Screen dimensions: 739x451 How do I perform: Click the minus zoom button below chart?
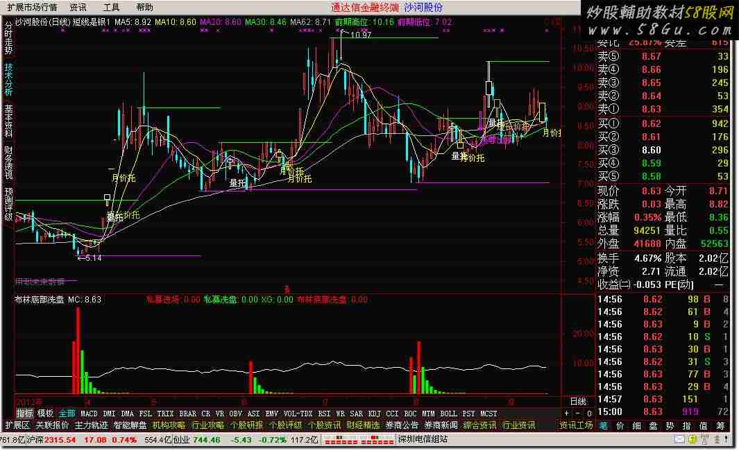click(577, 414)
